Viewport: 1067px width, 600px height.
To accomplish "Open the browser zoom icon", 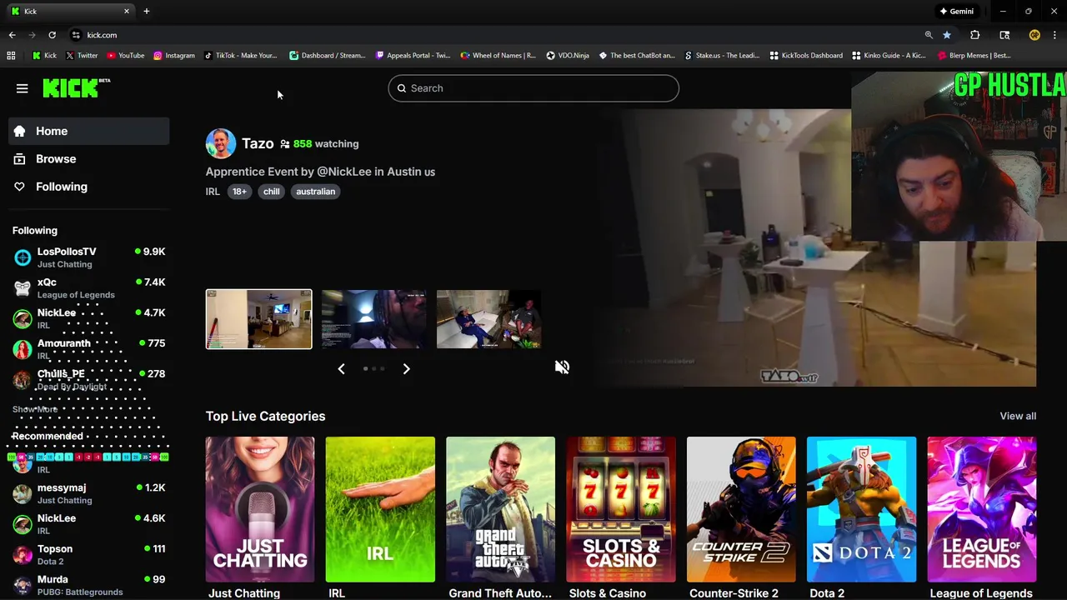I will (929, 35).
